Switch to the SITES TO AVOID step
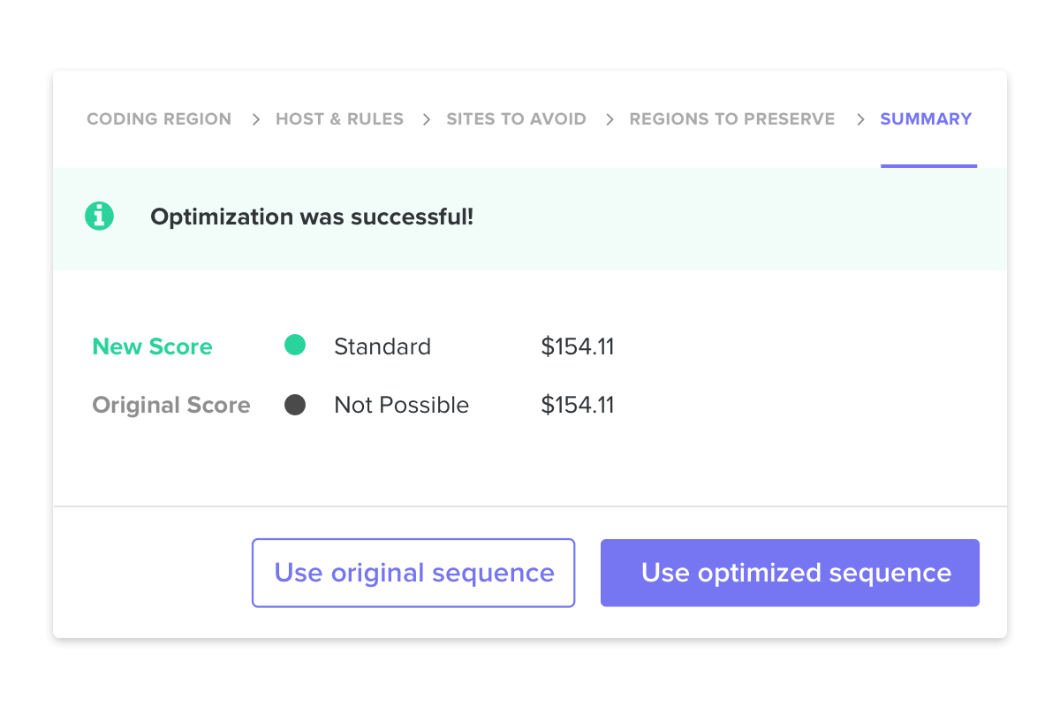Image resolution: width=1060 pixels, height=707 pixels. point(516,119)
